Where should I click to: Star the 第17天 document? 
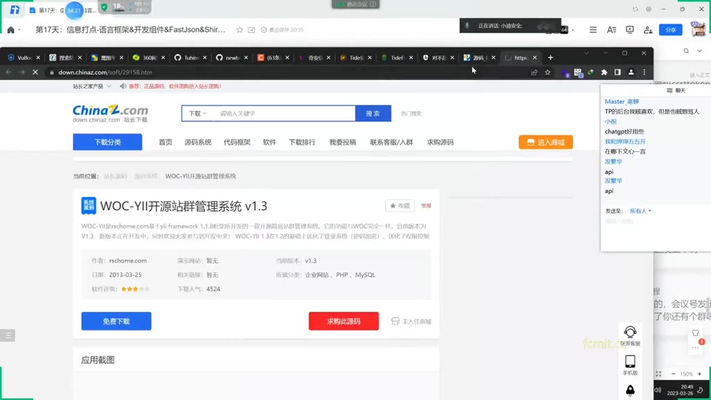click(x=240, y=29)
